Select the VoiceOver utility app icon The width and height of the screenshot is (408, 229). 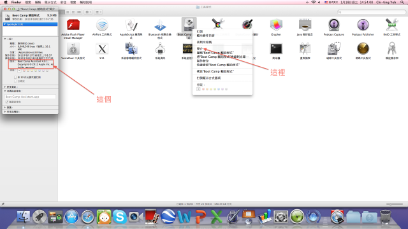click(73, 49)
